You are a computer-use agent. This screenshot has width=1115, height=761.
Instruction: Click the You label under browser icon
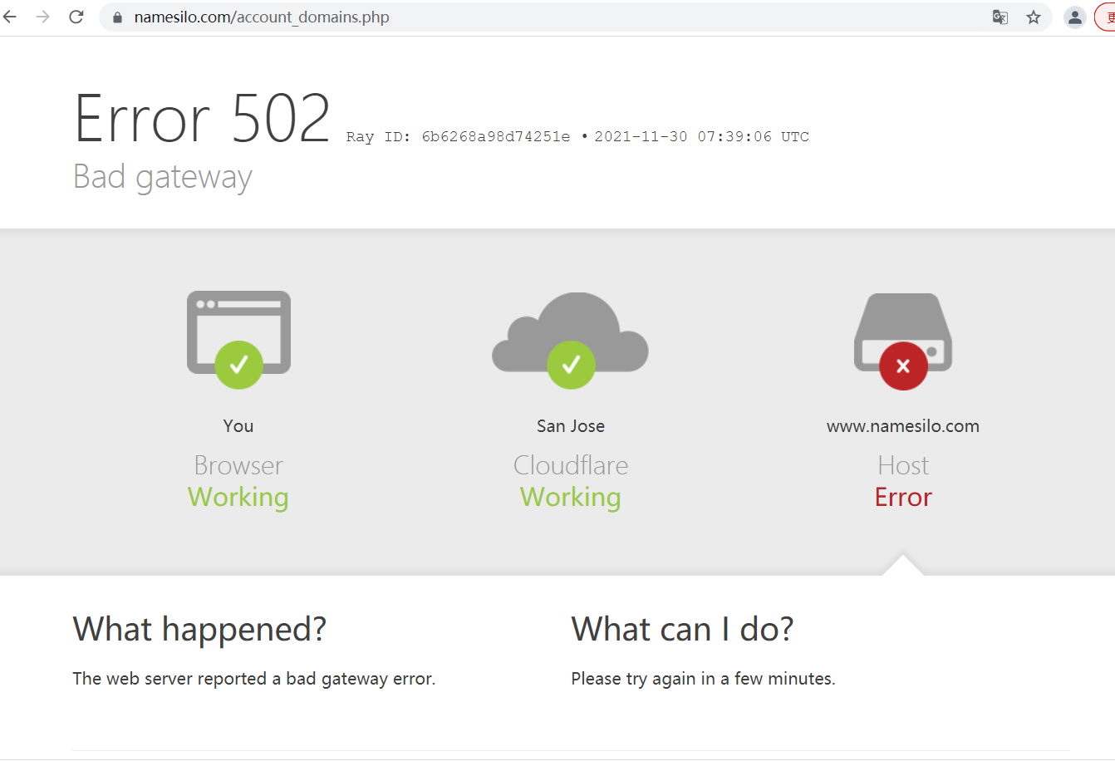click(x=238, y=426)
